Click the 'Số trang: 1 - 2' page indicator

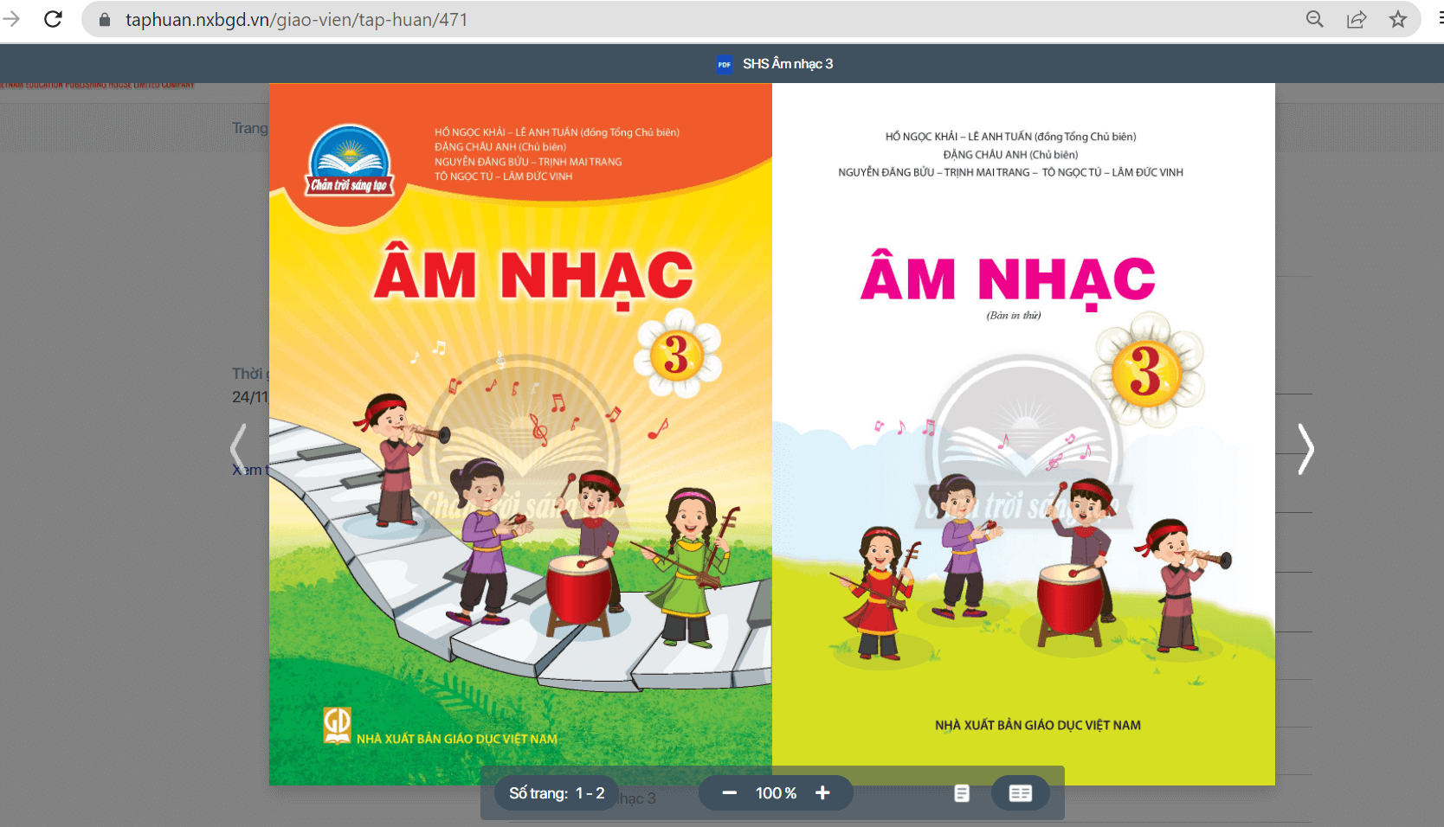pyautogui.click(x=557, y=793)
